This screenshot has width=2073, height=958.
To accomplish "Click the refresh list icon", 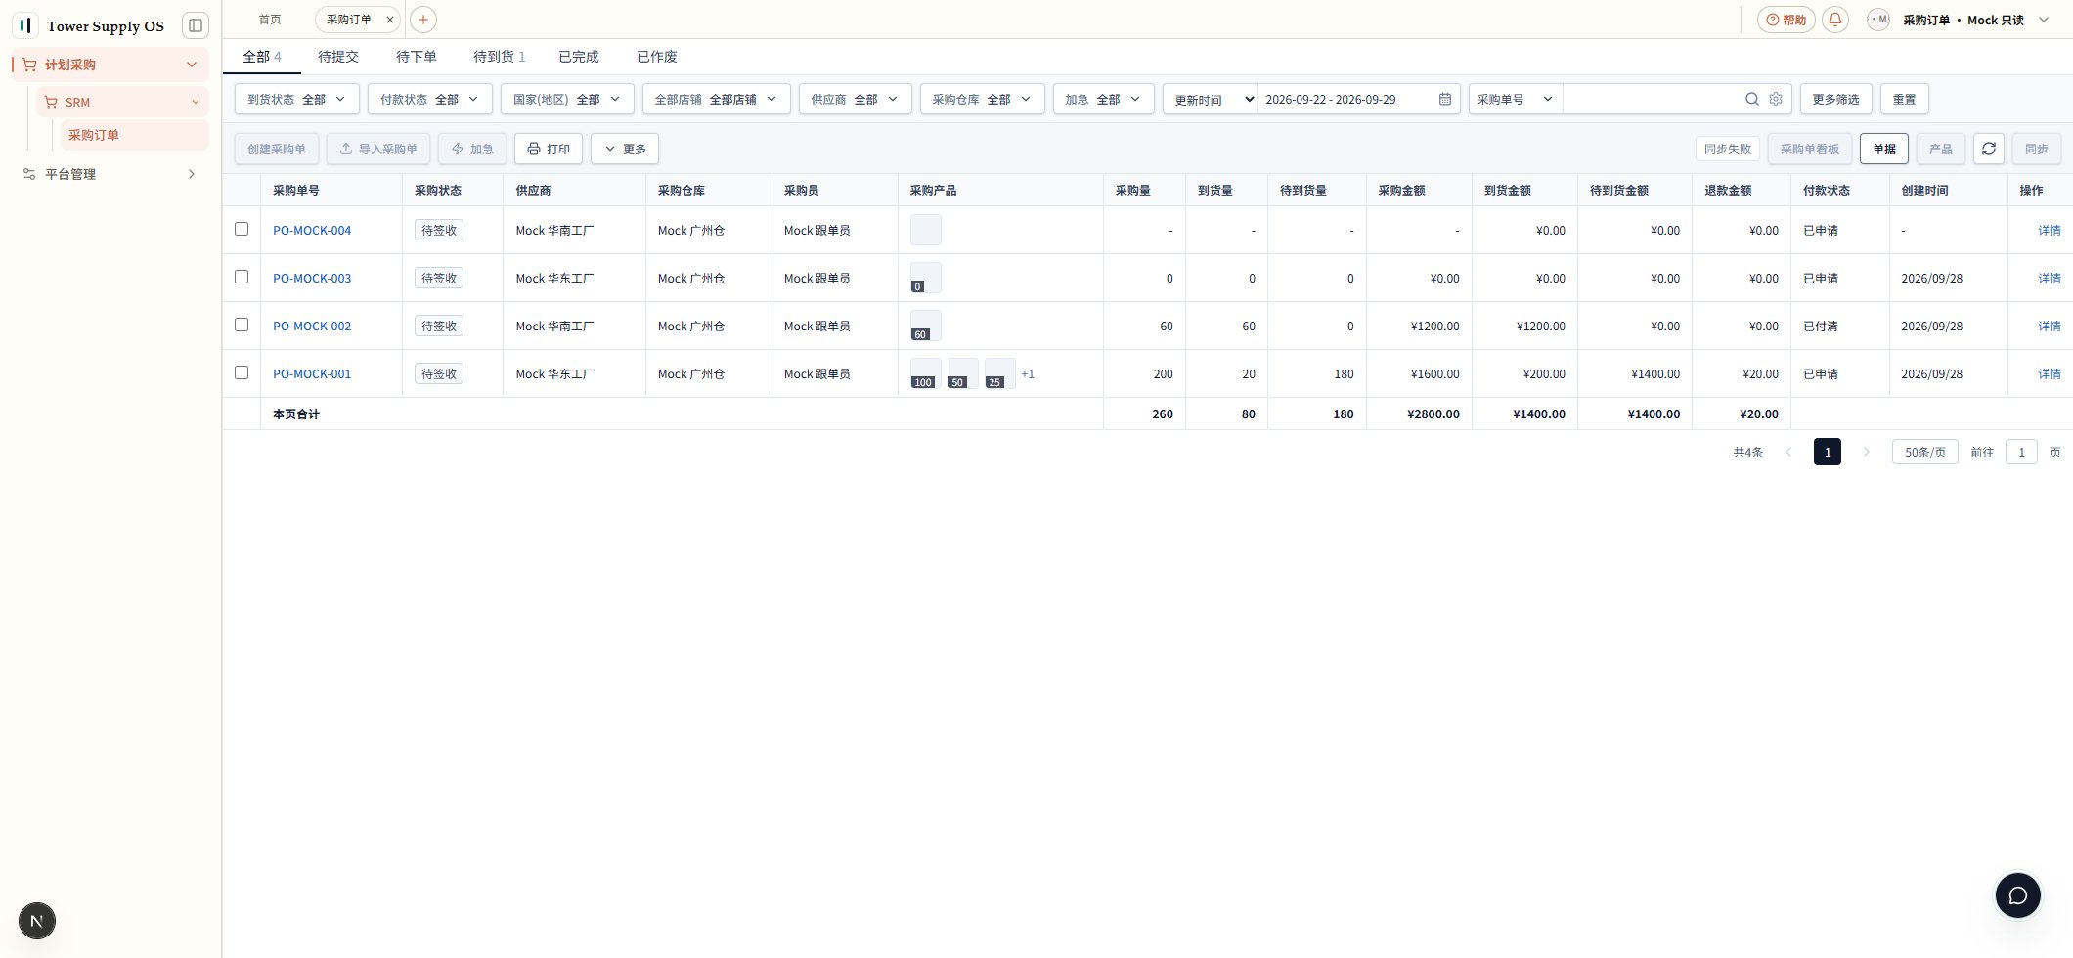I will [1989, 149].
